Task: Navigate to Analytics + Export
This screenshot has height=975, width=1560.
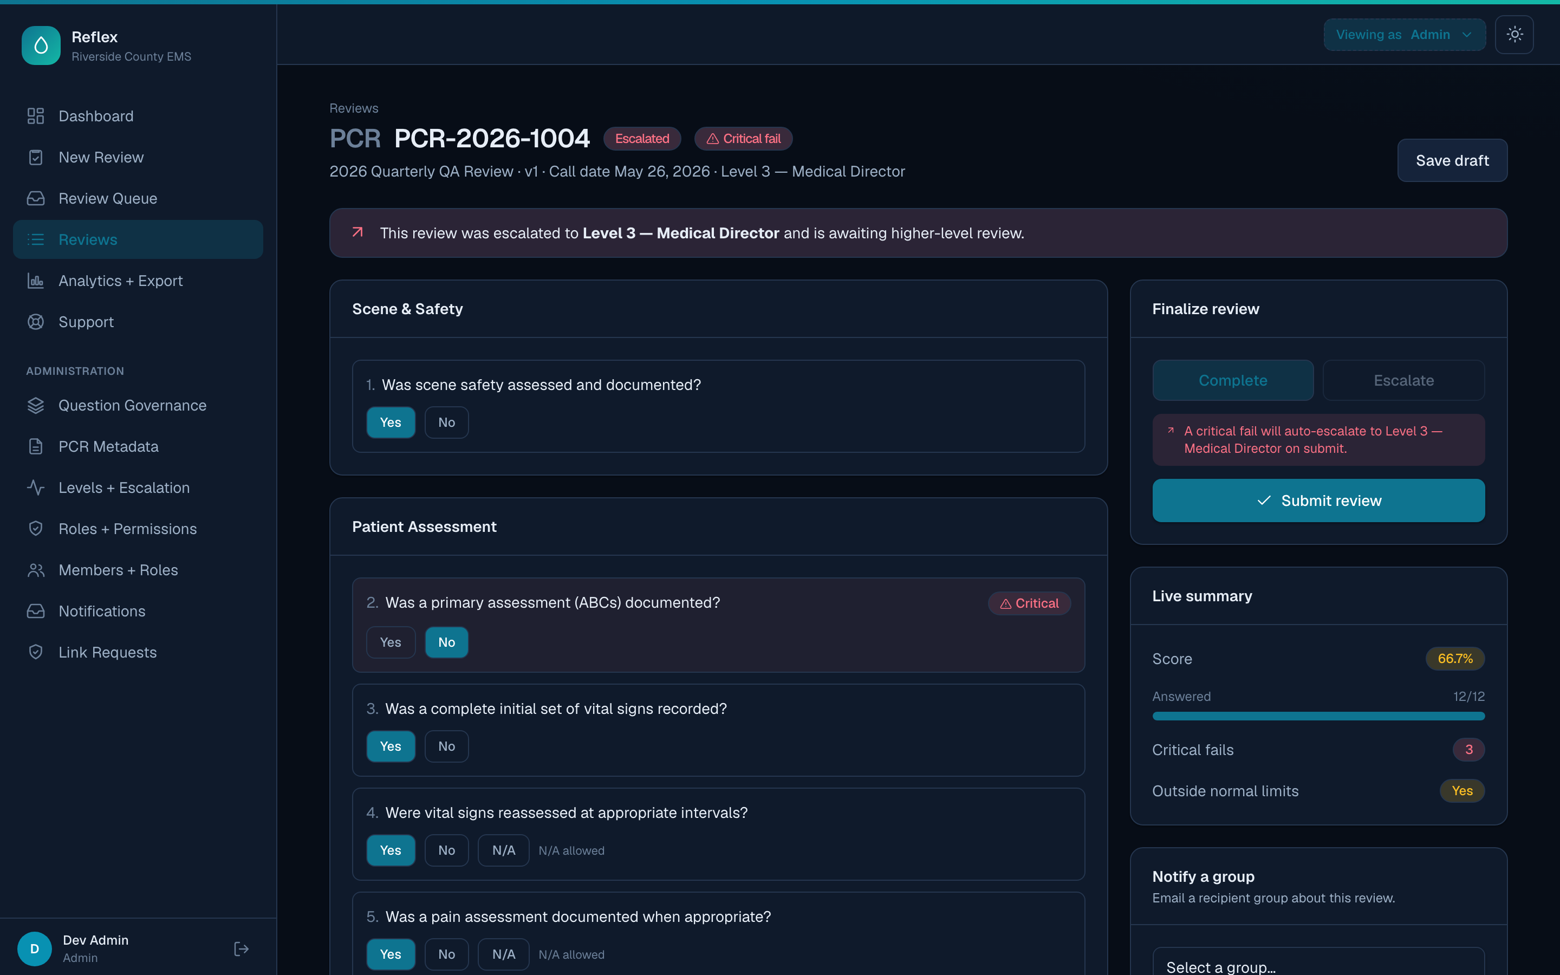Action: tap(138, 281)
